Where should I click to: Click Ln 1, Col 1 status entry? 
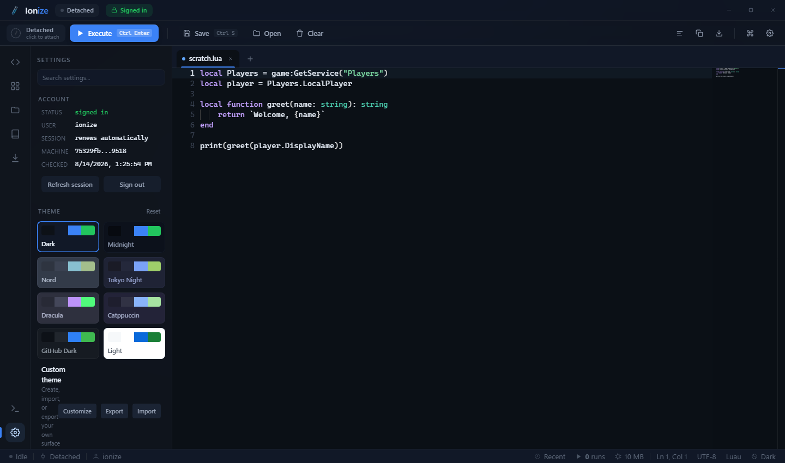(672, 456)
